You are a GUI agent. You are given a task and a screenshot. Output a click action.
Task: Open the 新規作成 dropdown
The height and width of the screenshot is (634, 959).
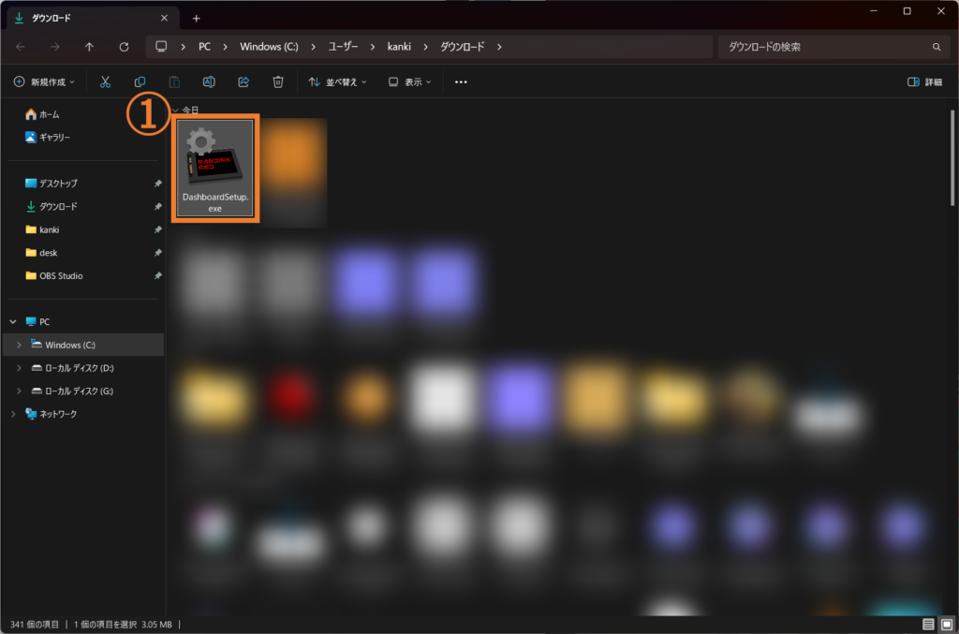point(45,82)
